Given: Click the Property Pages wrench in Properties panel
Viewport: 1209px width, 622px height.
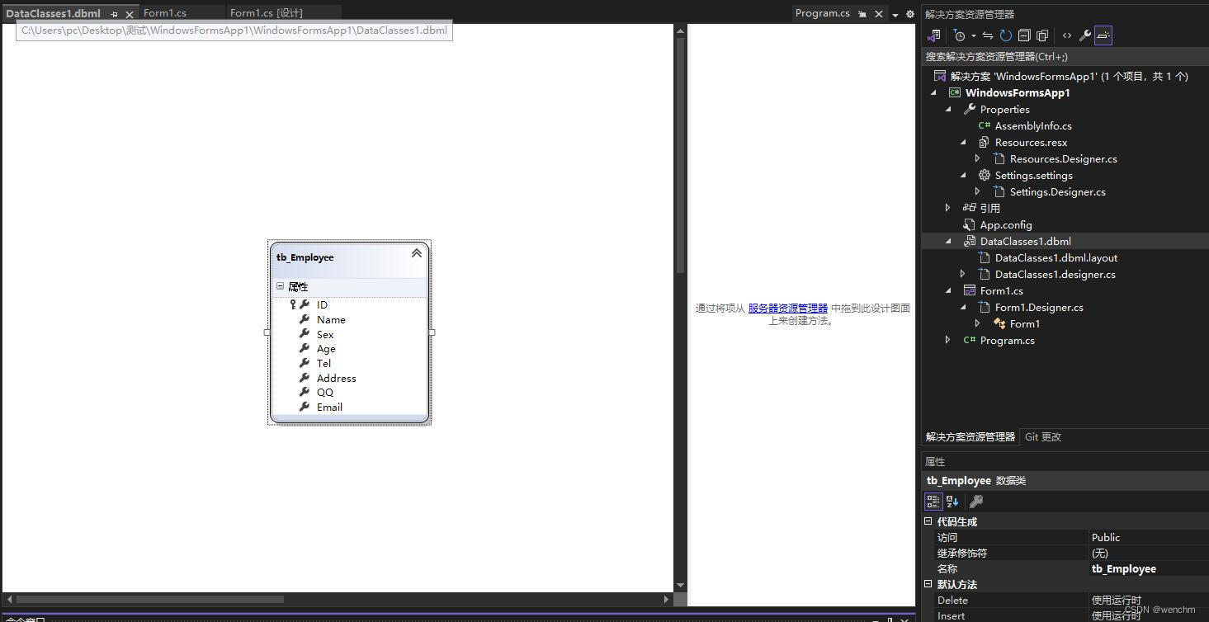Looking at the screenshot, I should [977, 501].
